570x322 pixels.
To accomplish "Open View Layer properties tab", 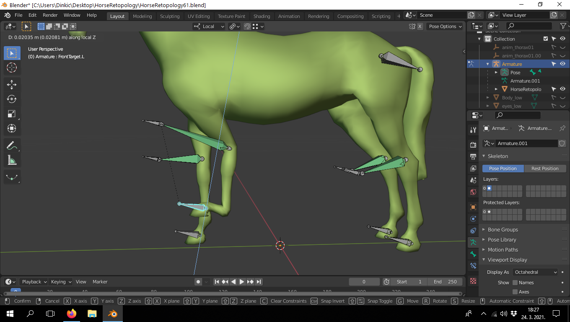I will pyautogui.click(x=473, y=169).
